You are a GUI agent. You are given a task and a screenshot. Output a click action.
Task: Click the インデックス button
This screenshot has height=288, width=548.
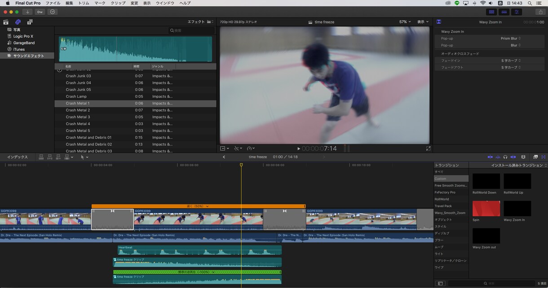tap(18, 157)
